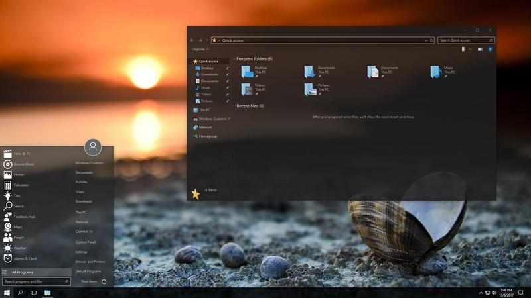Open Connect To in start menu
531x298 pixels.
pos(84,232)
